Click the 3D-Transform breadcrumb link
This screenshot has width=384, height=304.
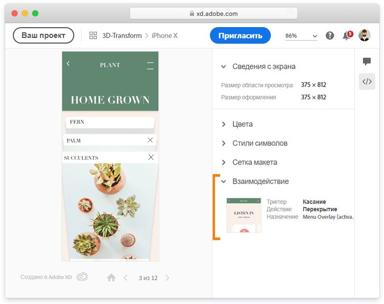pyautogui.click(x=122, y=35)
